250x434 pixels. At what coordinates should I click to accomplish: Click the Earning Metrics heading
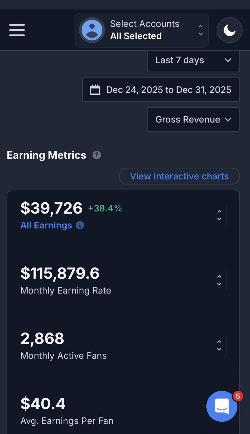click(47, 155)
